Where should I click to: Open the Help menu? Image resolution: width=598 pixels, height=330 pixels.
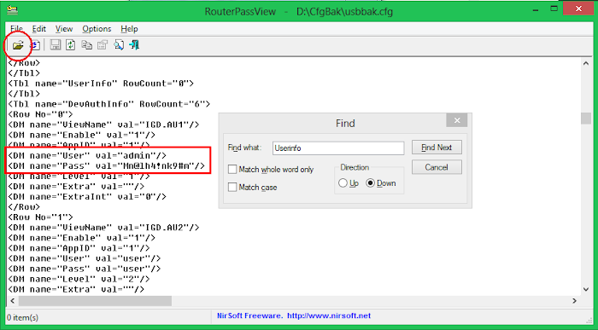129,29
